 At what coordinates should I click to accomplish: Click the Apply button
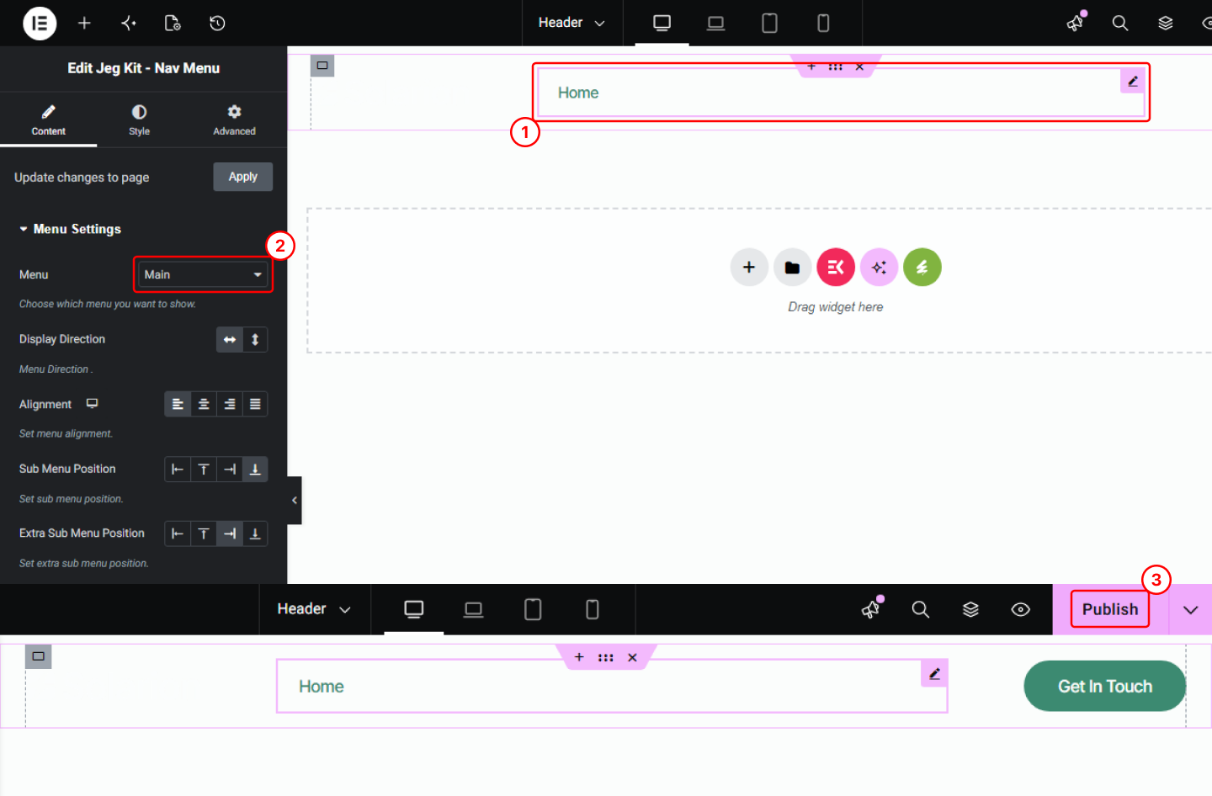click(243, 177)
